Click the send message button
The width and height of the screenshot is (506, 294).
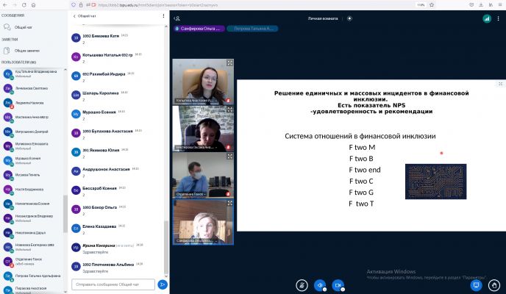tap(163, 284)
